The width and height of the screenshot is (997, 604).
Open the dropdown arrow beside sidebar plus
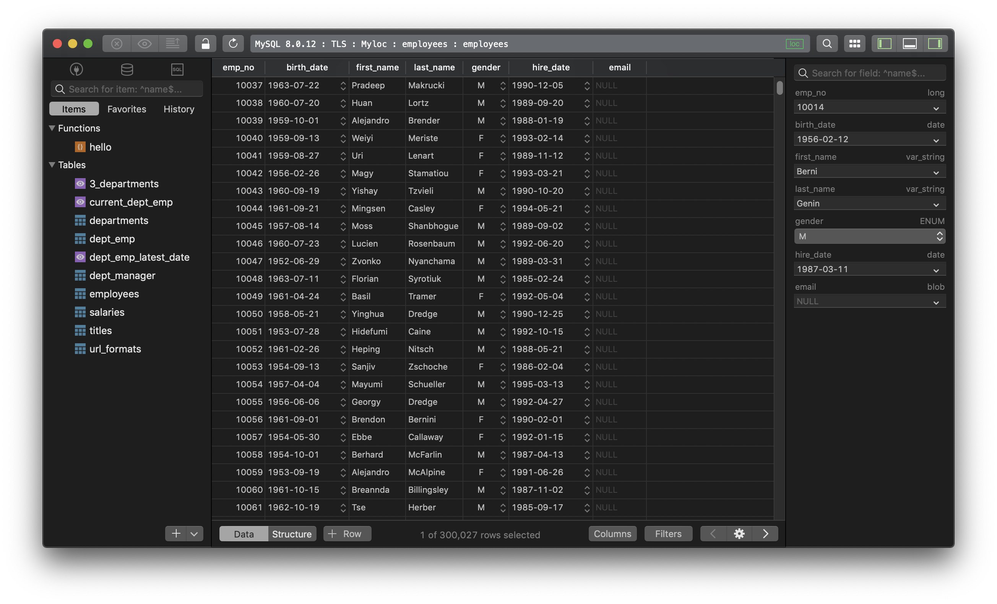pos(195,534)
